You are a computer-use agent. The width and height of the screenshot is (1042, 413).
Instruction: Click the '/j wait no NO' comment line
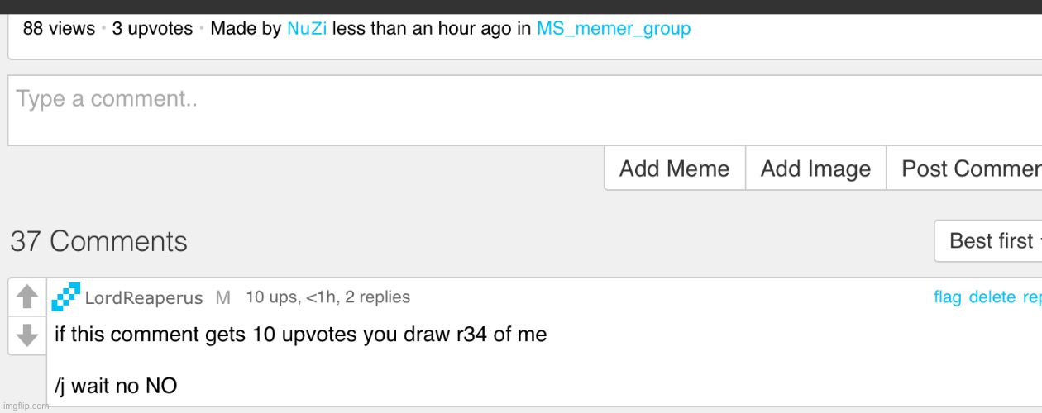coord(116,386)
